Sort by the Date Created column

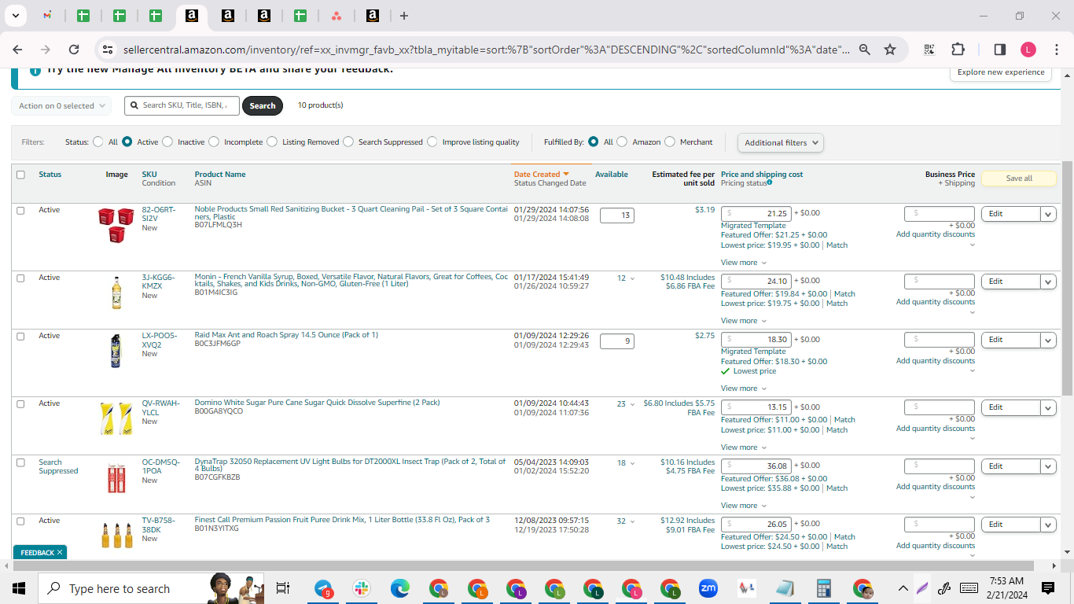tap(541, 175)
